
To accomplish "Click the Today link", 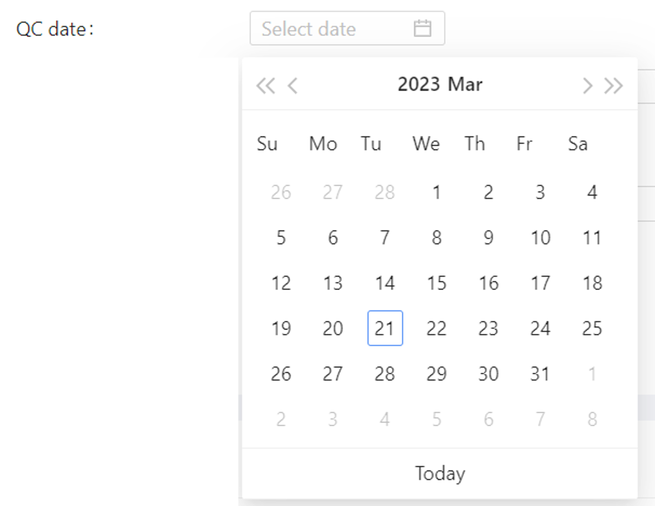I will pyautogui.click(x=440, y=473).
